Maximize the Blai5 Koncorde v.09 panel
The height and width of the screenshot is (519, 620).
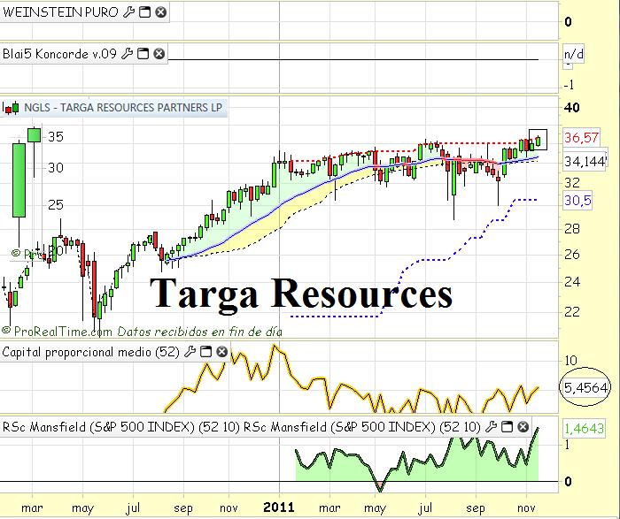pyautogui.click(x=143, y=53)
